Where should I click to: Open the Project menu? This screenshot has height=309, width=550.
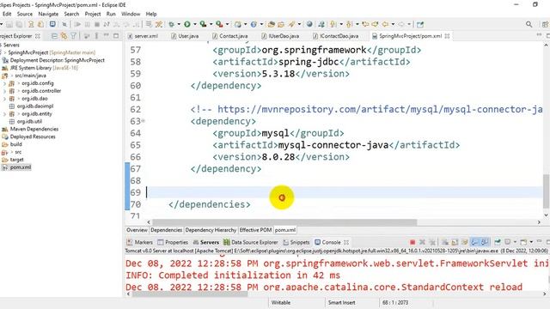(x=93, y=14)
